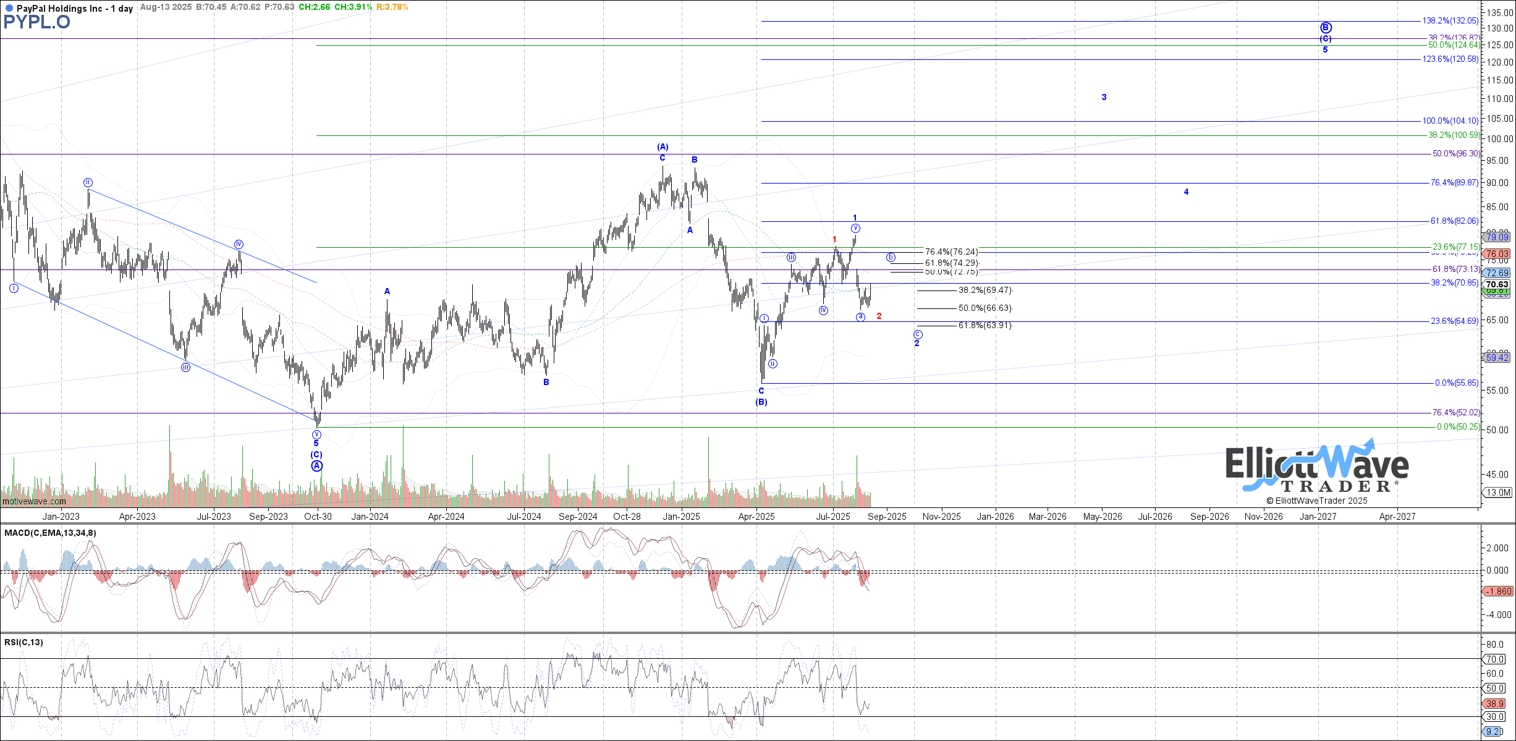Image resolution: width=1516 pixels, height=741 pixels.
Task: Select the 76.4%(89.87) Fibonacci label
Action: click(x=1454, y=183)
